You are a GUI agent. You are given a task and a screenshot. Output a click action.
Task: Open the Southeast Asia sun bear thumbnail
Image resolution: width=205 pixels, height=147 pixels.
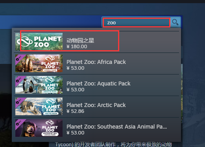39,128
